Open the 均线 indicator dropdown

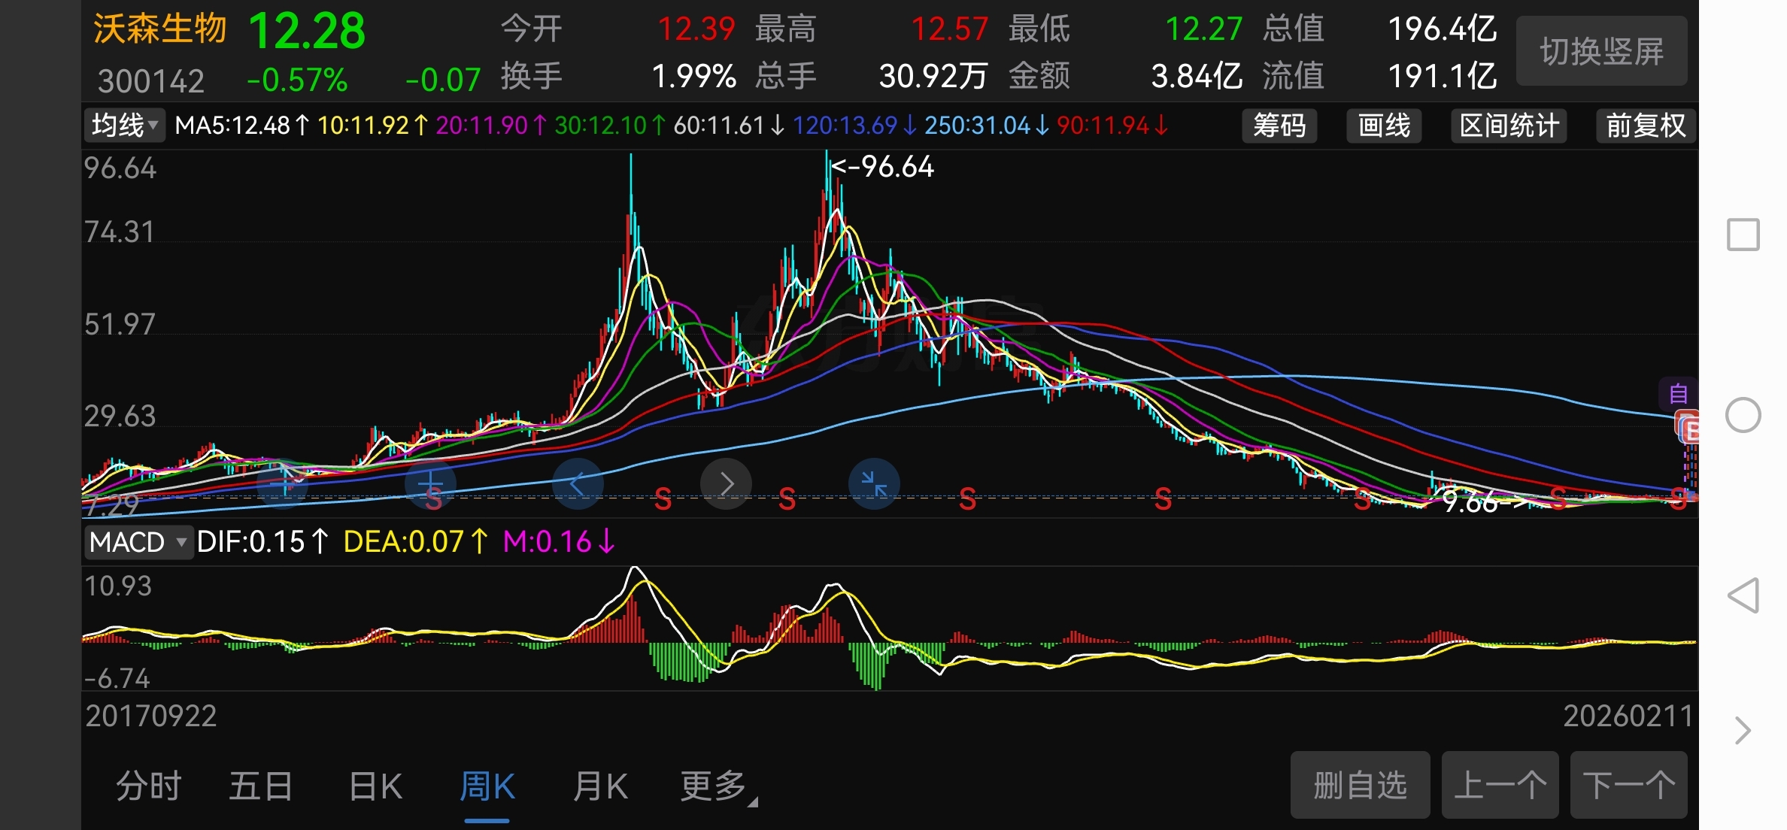(x=125, y=125)
